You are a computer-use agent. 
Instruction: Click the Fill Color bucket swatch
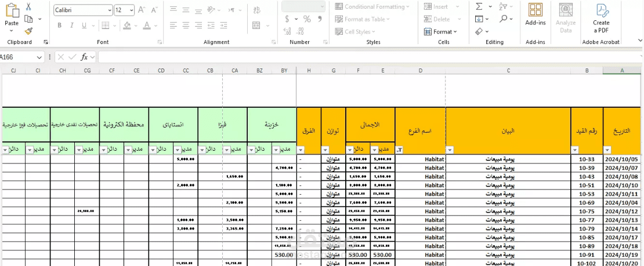(126, 25)
